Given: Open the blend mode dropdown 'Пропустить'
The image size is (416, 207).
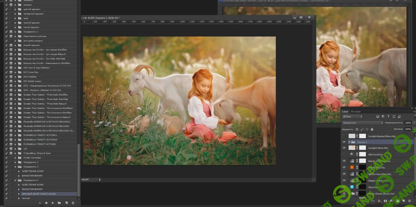Looking at the screenshot, I should click(362, 123).
